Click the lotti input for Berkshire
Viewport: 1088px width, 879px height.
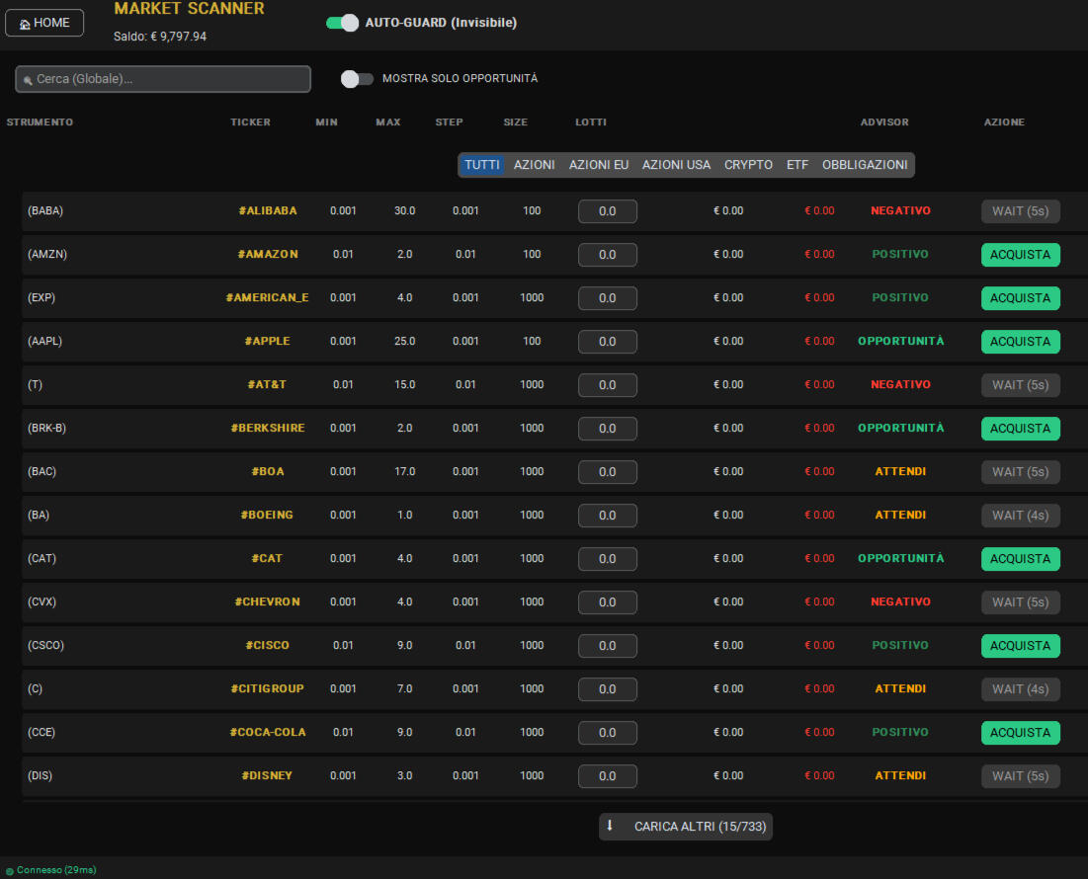(x=607, y=429)
